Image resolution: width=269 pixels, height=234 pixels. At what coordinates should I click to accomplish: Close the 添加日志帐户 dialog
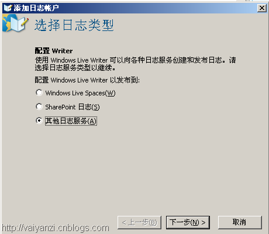coord(261,8)
